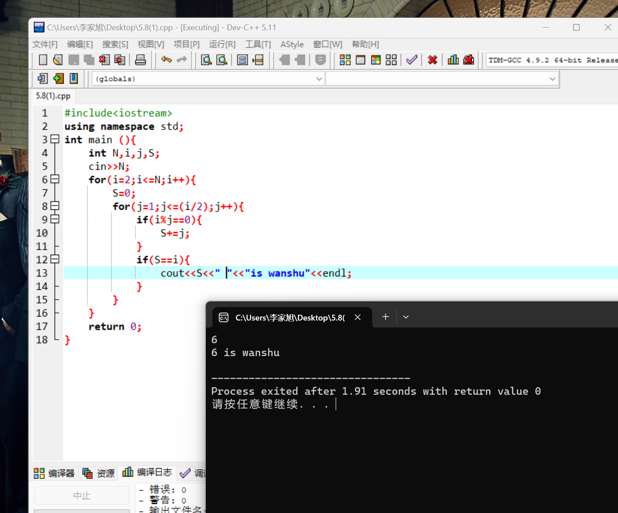The width and height of the screenshot is (618, 513).
Task: Switch to the 编译日志 tab
Action: click(x=147, y=473)
